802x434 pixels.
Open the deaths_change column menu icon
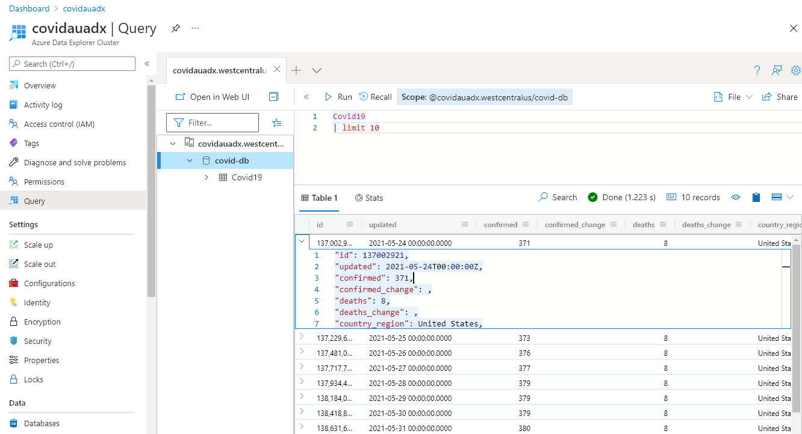pyautogui.click(x=739, y=224)
